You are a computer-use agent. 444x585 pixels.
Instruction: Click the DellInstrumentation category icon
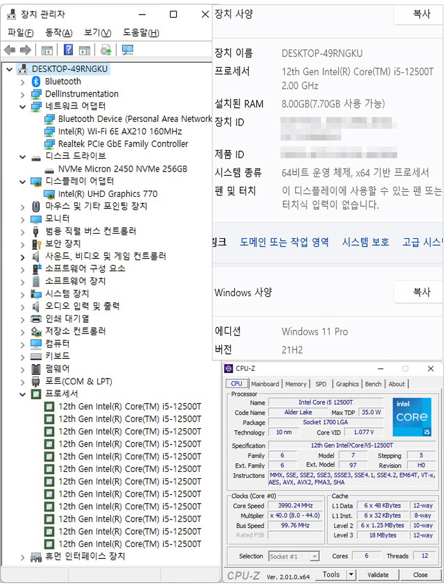coord(36,94)
